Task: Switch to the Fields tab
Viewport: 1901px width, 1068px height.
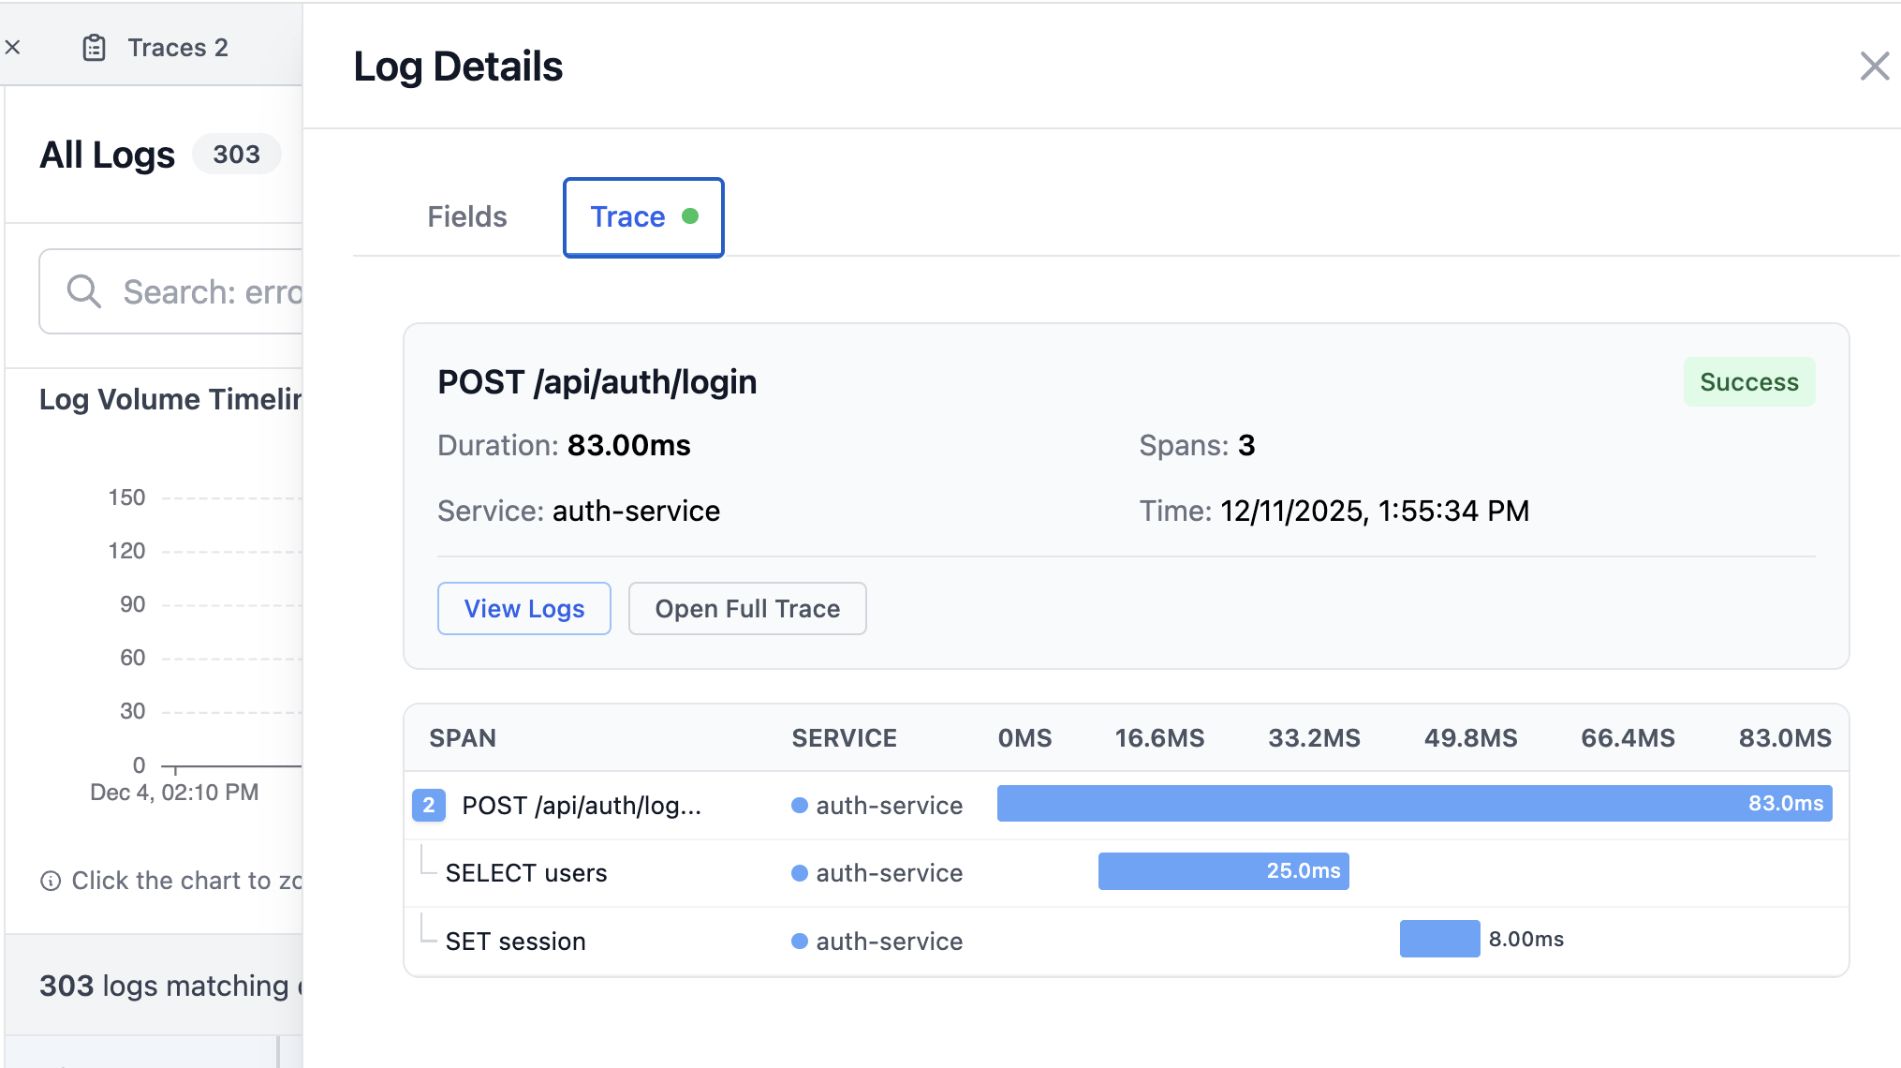Action: pos(466,216)
